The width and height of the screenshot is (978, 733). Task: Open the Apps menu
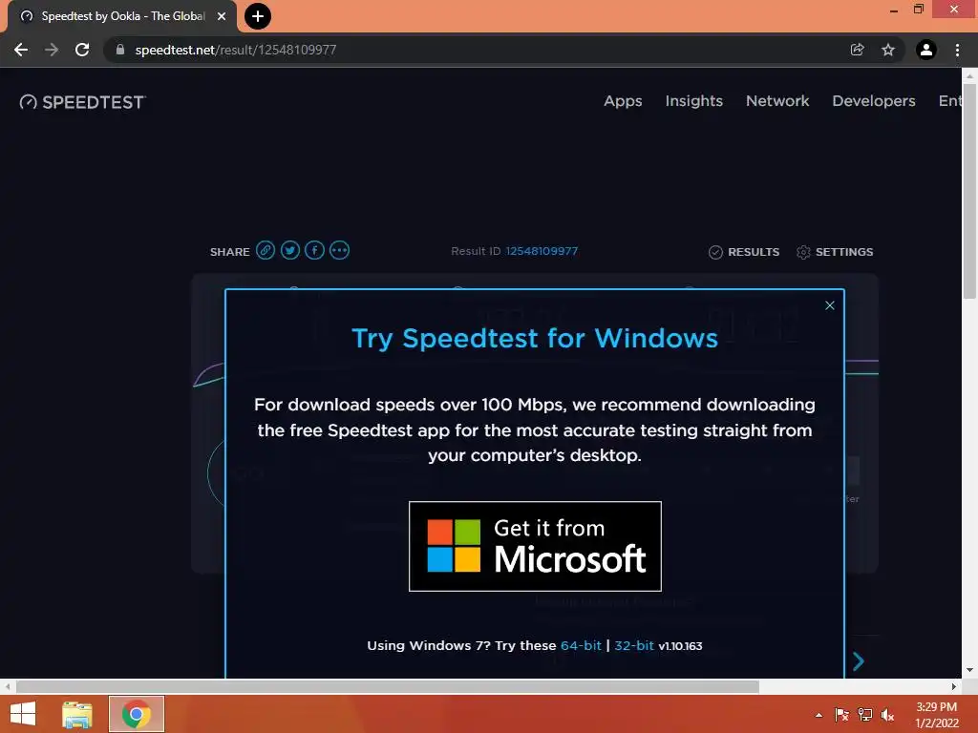[x=623, y=101]
